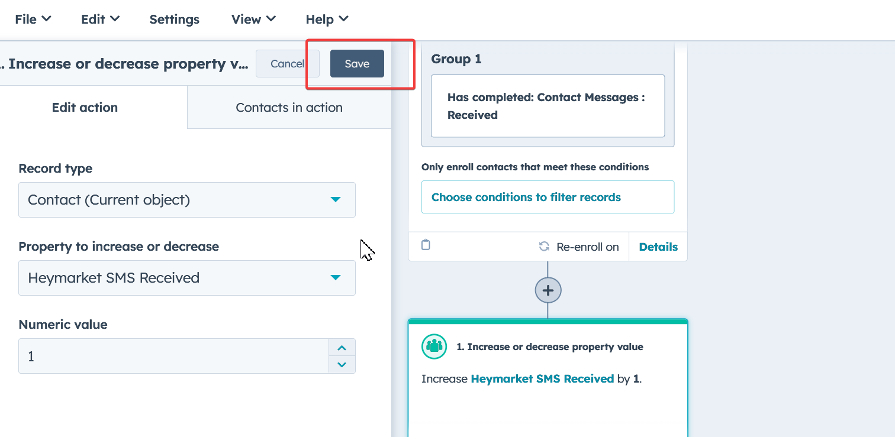
Task: Click the Settings menu item
Action: (x=175, y=20)
